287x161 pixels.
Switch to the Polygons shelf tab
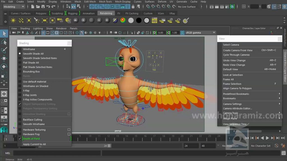coord(41,13)
